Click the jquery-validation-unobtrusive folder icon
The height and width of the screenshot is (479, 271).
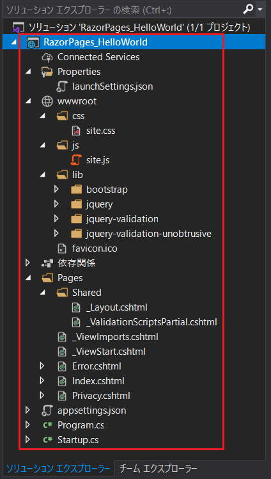(77, 234)
